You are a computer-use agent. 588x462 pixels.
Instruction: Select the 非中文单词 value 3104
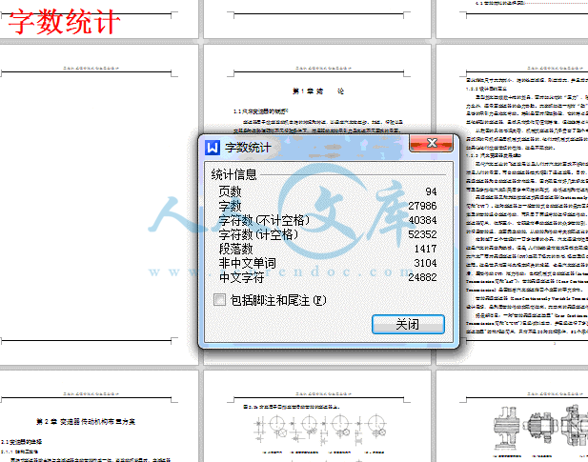click(425, 263)
